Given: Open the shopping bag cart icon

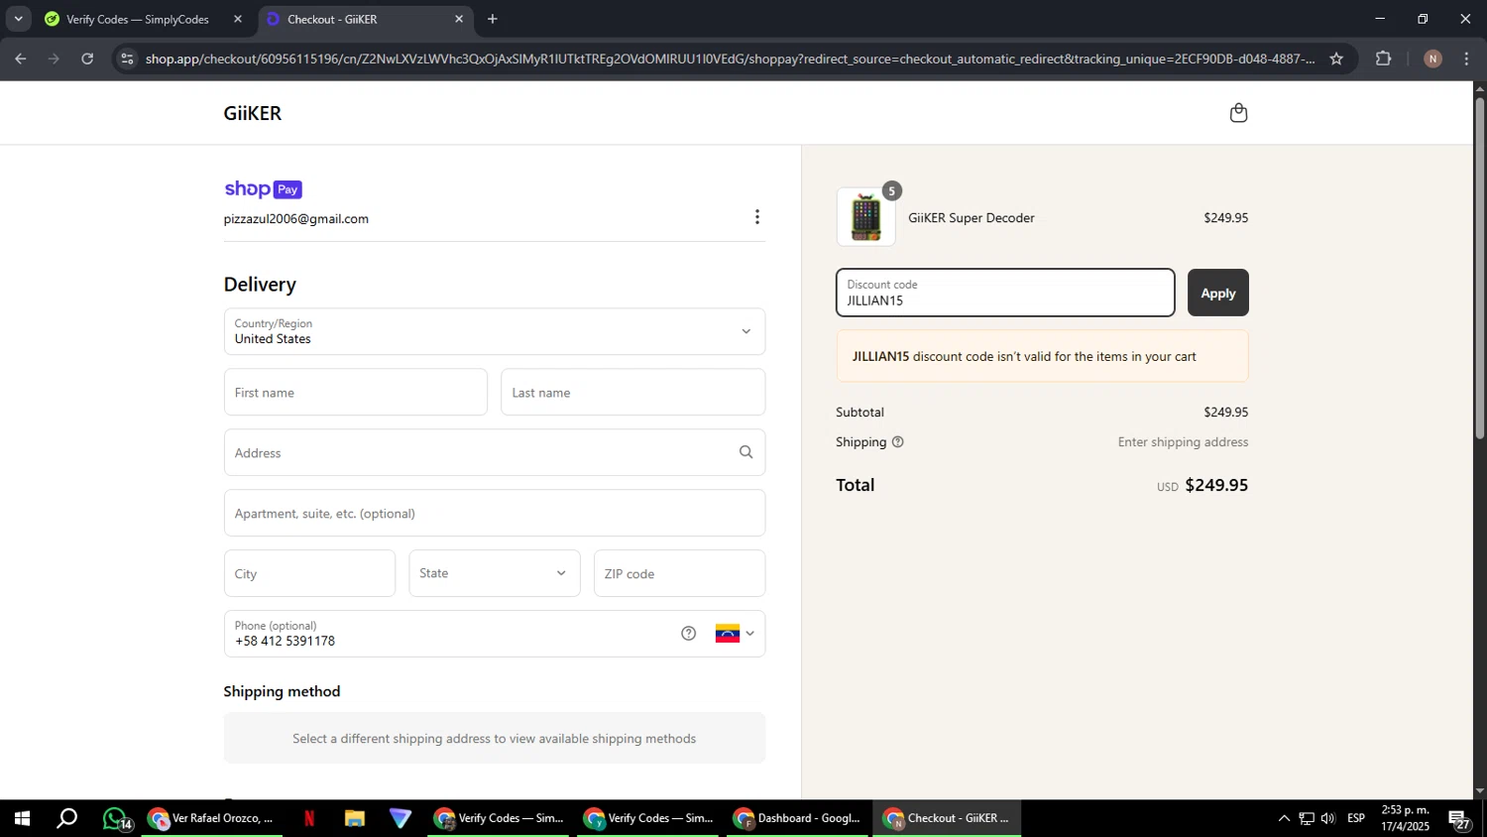Looking at the screenshot, I should pos(1238,113).
